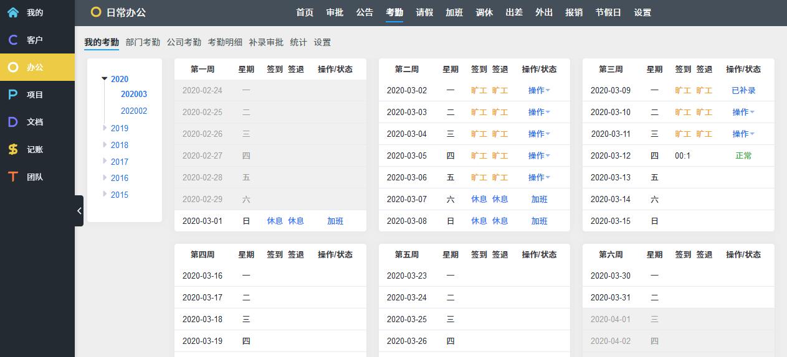Collapse the 2020 tree node
Image resolution: width=787 pixels, height=357 pixels.
[x=105, y=79]
